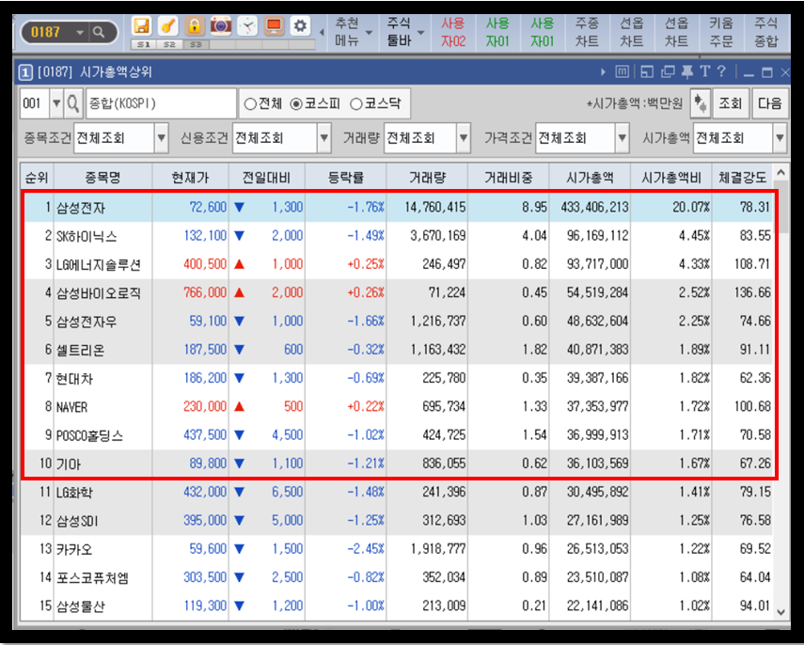Open help with the question mark icon
The image size is (804, 645).
721,71
